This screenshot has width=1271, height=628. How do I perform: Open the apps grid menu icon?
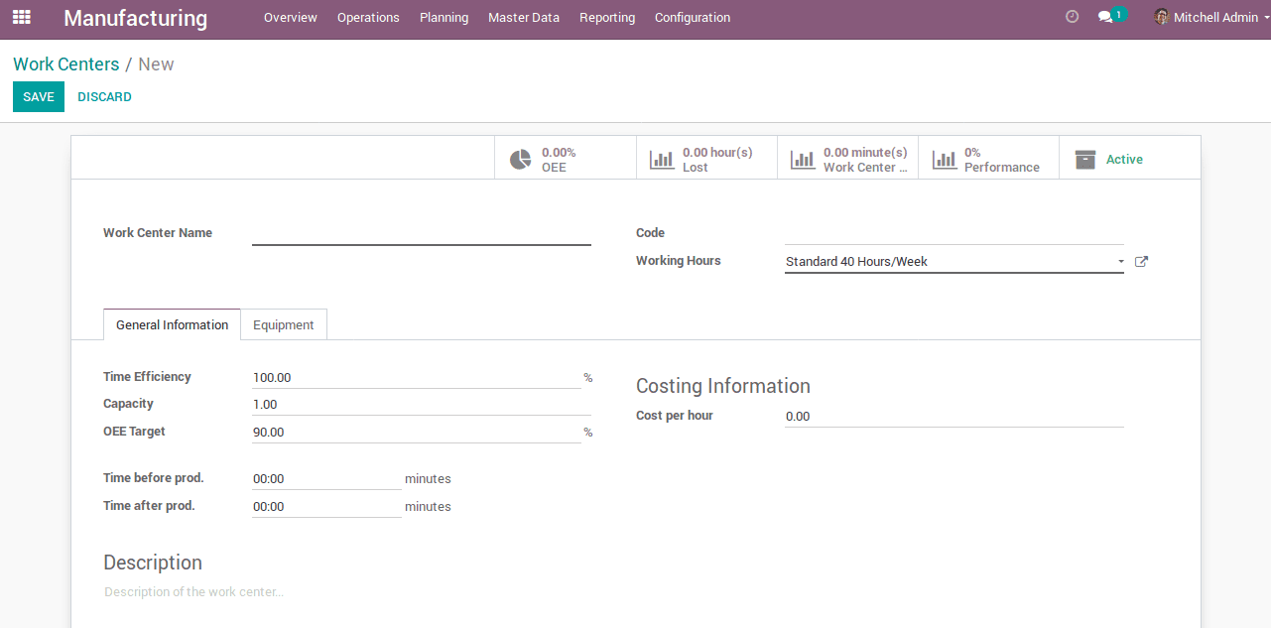tap(22, 17)
